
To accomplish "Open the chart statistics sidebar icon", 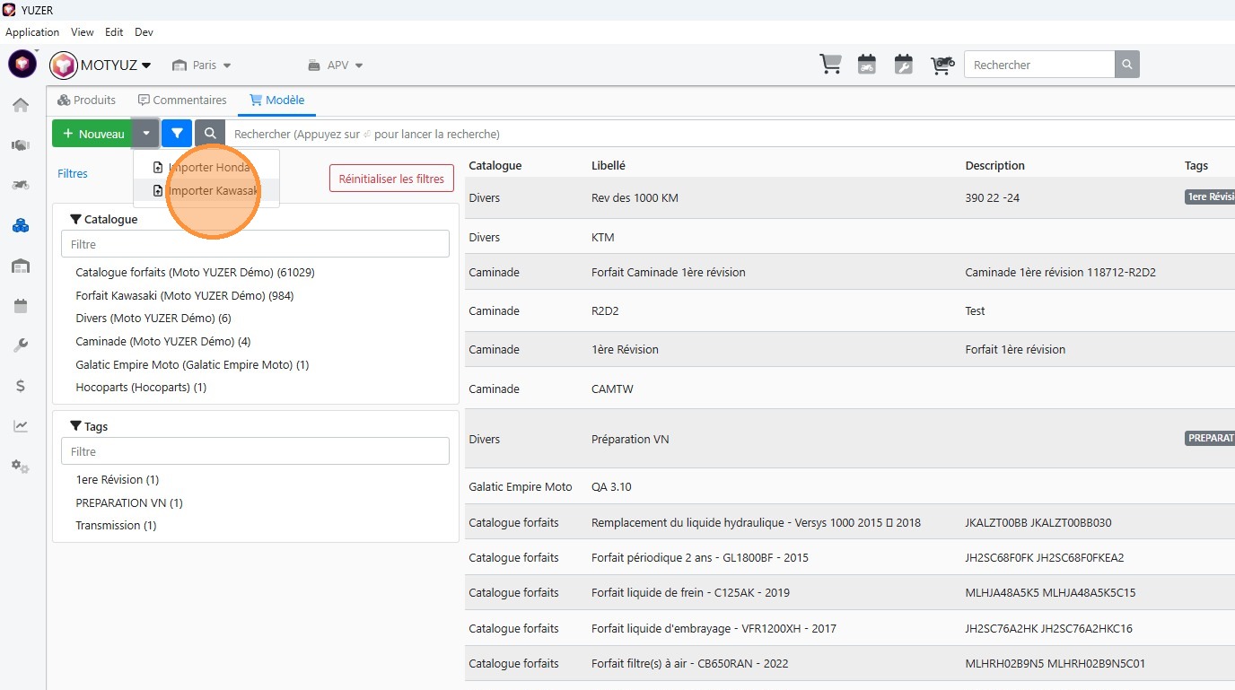I will [x=21, y=426].
